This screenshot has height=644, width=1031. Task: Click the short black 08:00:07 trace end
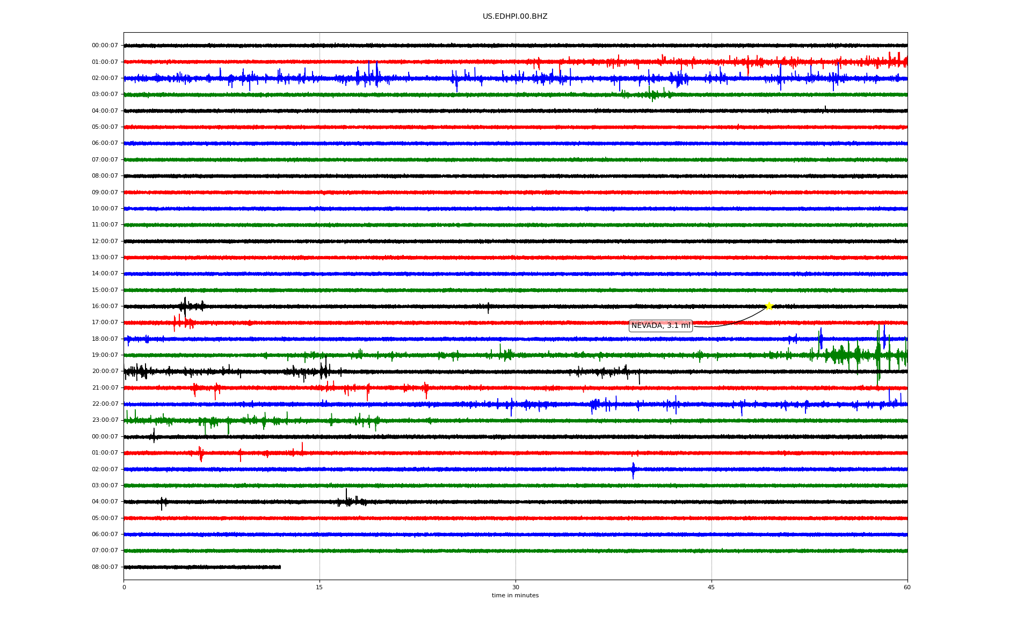point(279,567)
